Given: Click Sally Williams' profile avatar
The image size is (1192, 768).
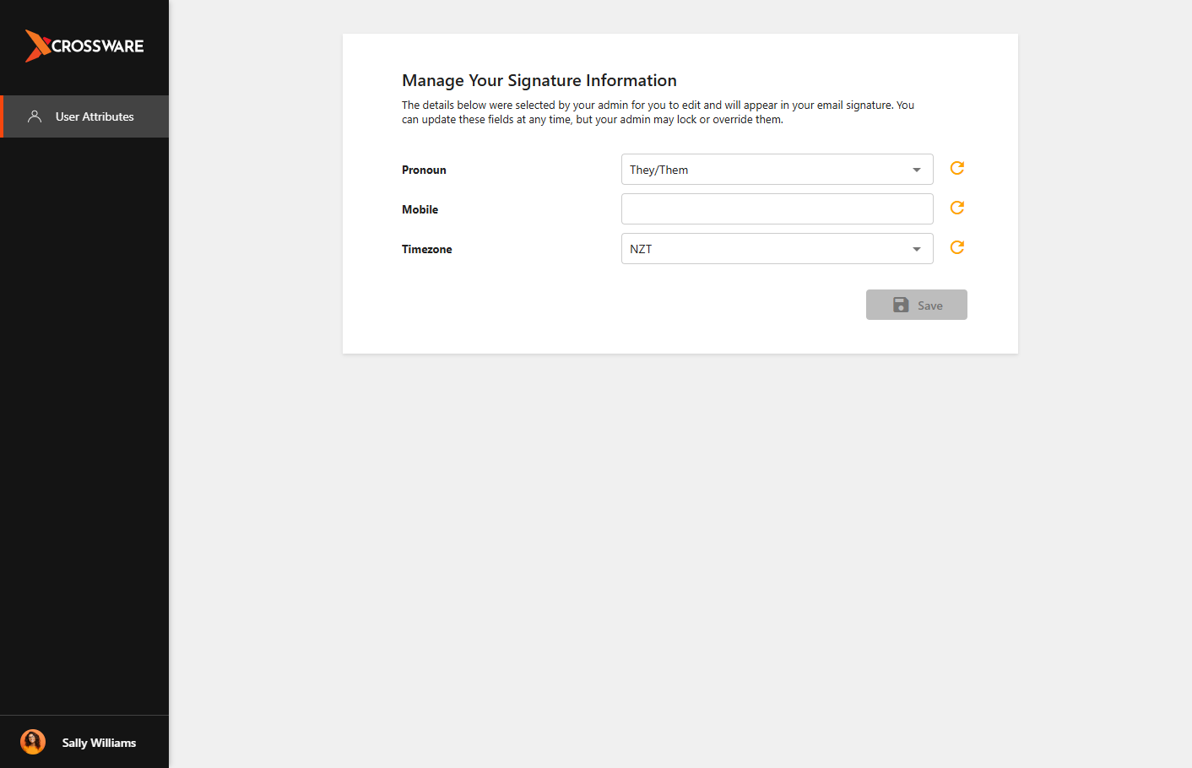Looking at the screenshot, I should pos(33,742).
